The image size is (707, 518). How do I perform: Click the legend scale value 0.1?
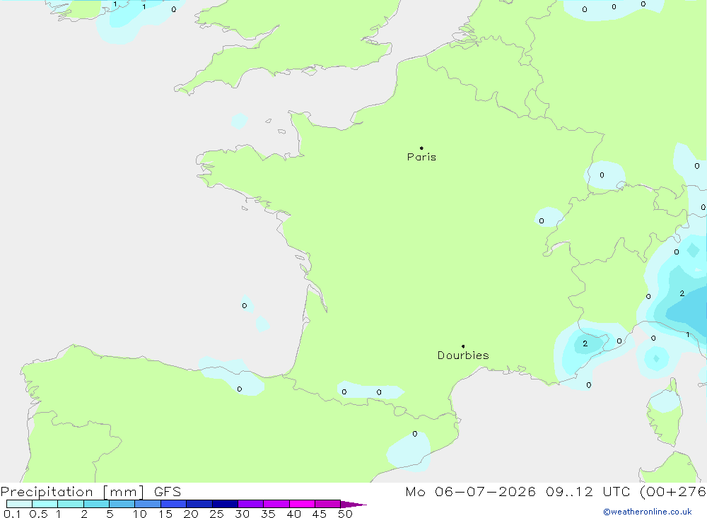12,514
